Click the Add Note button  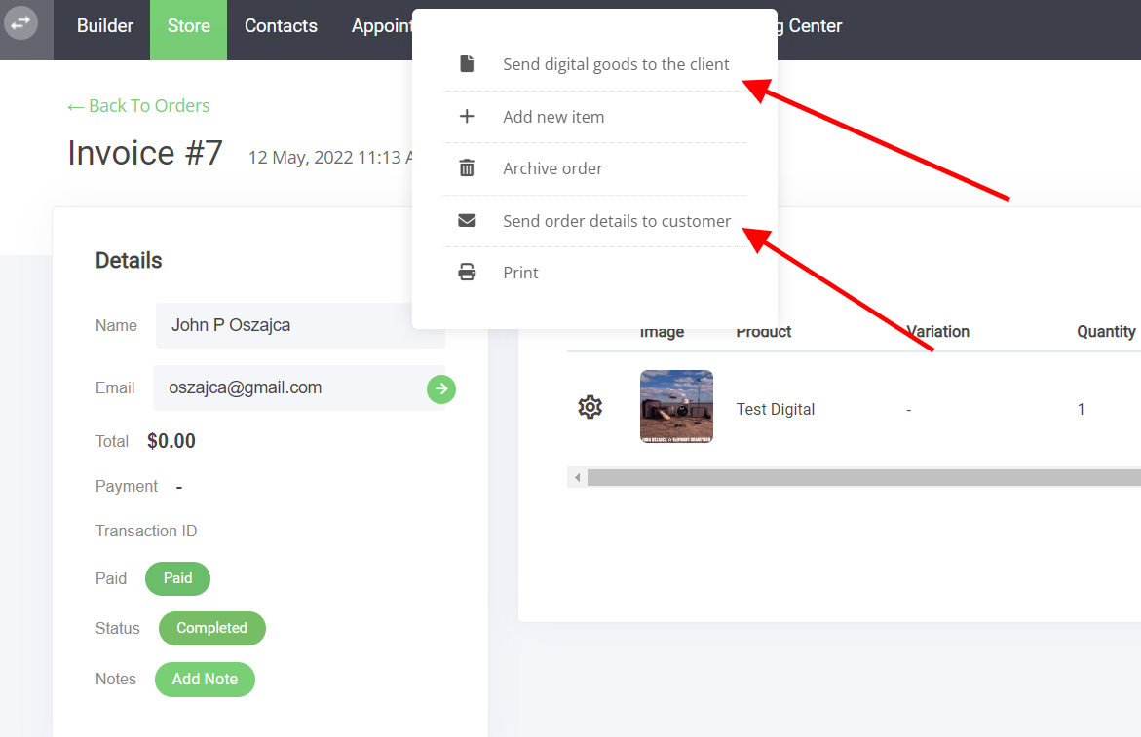205,679
